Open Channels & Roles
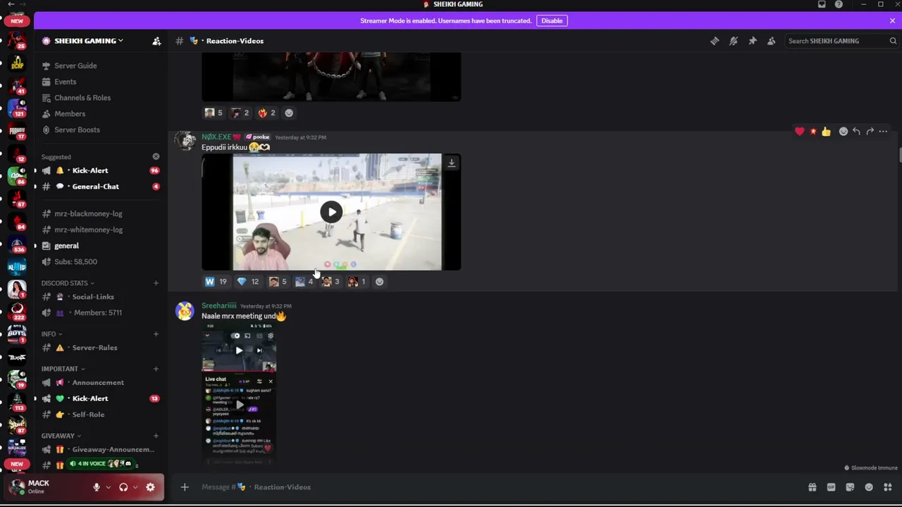The width and height of the screenshot is (902, 507). 101,98
